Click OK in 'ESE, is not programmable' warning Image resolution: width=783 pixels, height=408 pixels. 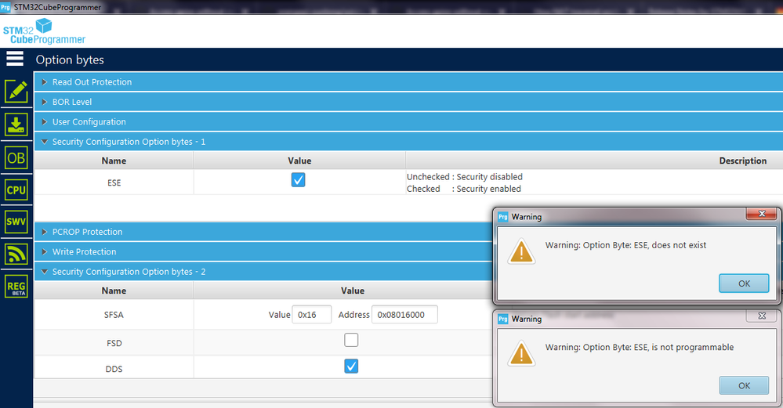coord(744,385)
